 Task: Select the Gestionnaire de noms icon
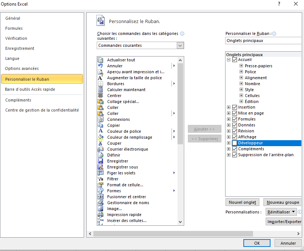click(100, 203)
